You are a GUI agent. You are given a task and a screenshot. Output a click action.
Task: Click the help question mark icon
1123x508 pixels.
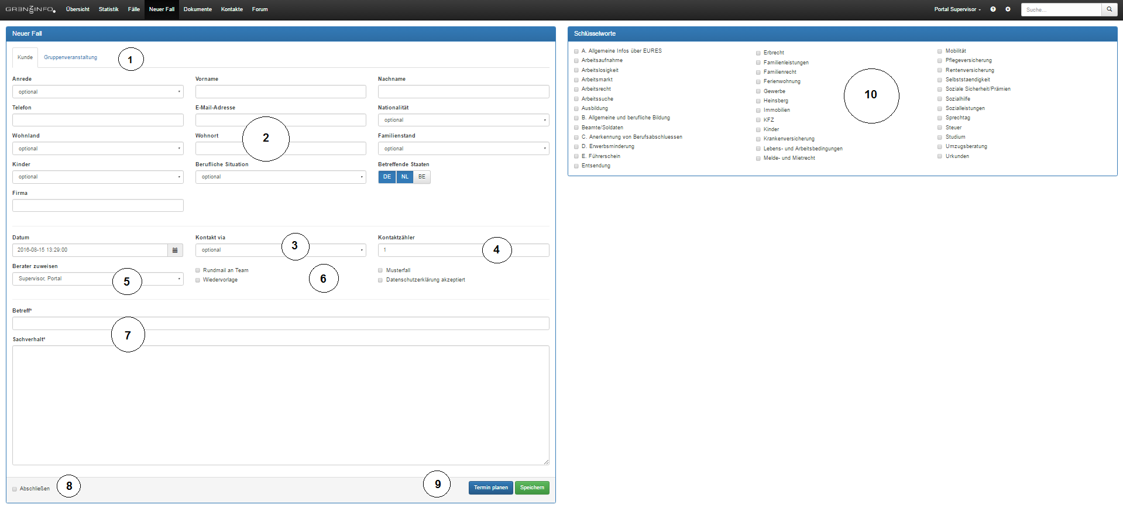(993, 9)
